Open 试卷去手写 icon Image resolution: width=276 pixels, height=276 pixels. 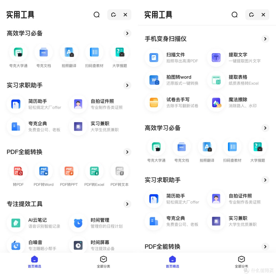pos(154,102)
